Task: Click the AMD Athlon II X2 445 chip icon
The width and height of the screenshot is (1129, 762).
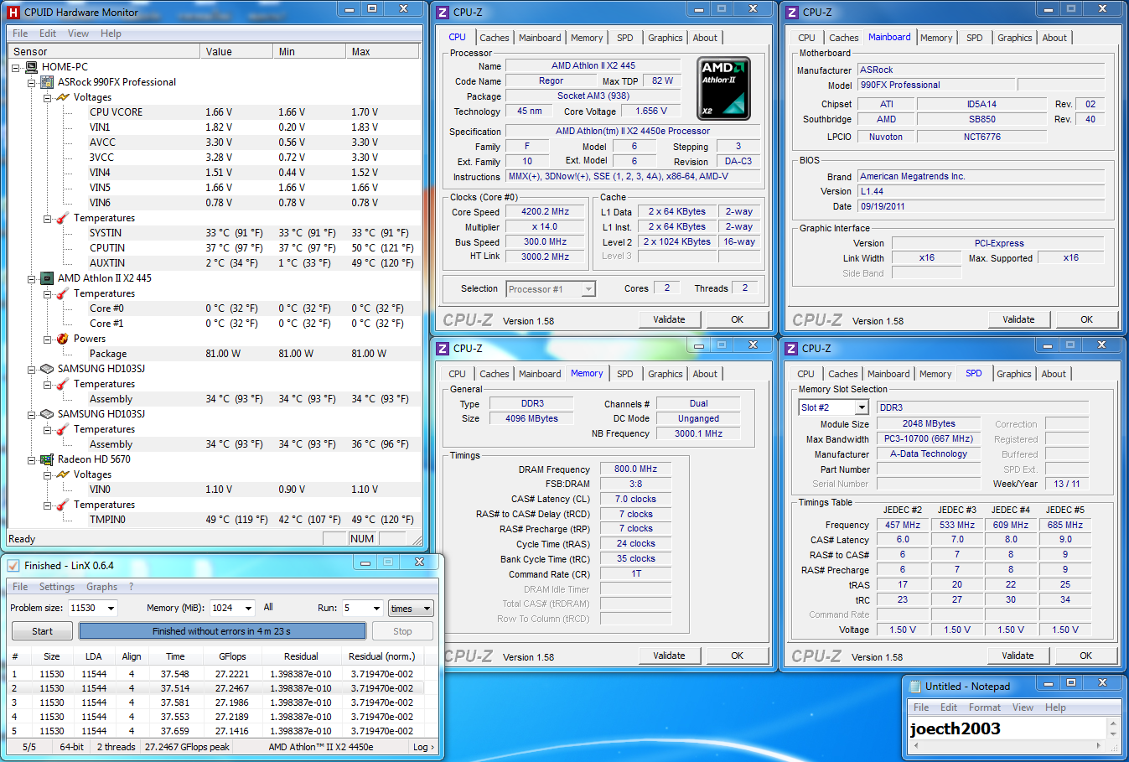Action: [48, 278]
